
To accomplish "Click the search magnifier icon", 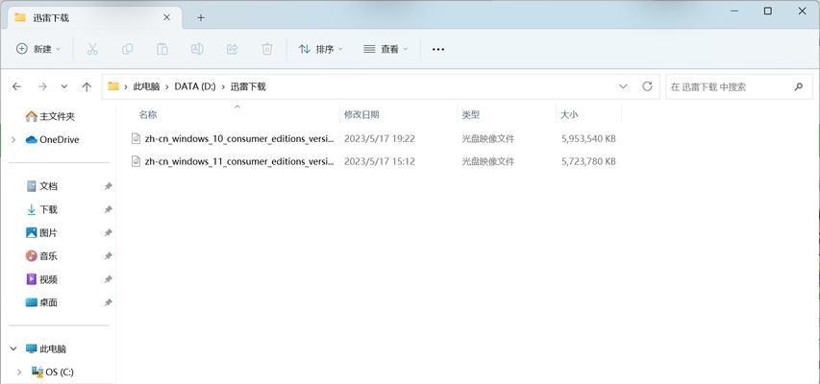I will [x=799, y=86].
